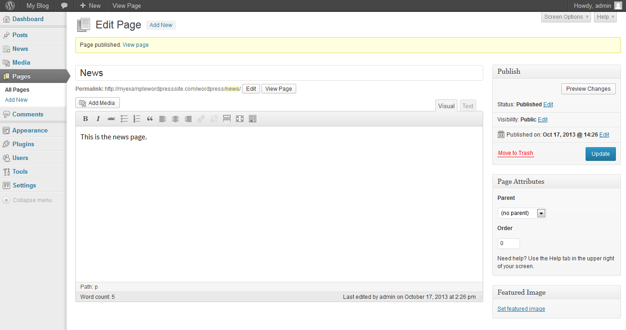Click Add New under Pages in the sidebar

coord(16,100)
